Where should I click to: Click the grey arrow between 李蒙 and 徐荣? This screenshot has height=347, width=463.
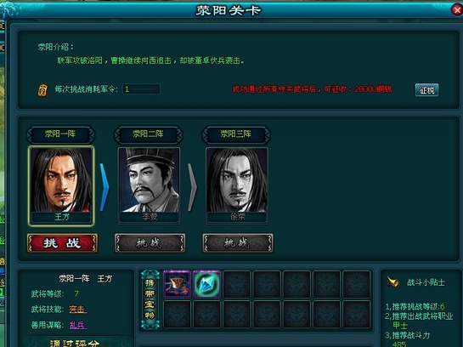[192, 187]
